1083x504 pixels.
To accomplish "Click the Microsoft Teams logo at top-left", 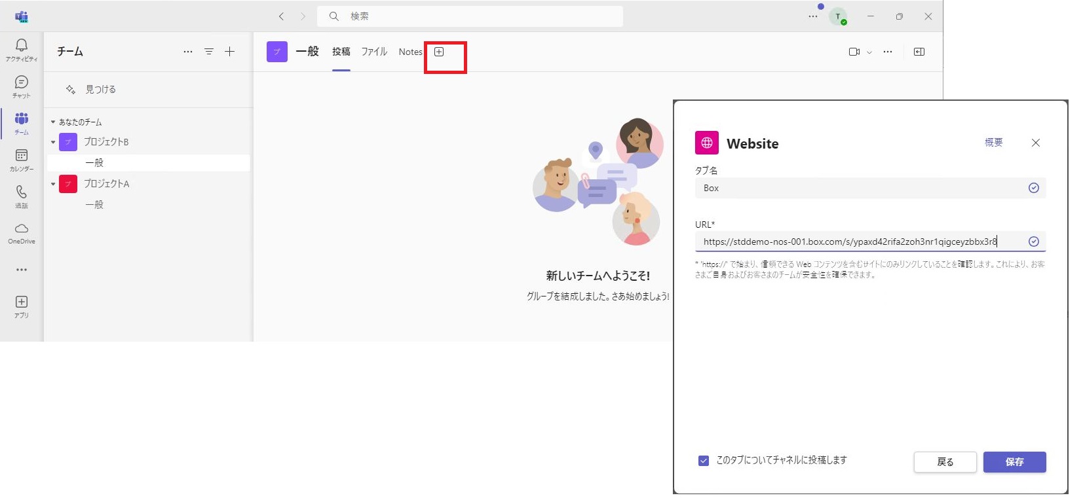I will [x=22, y=16].
